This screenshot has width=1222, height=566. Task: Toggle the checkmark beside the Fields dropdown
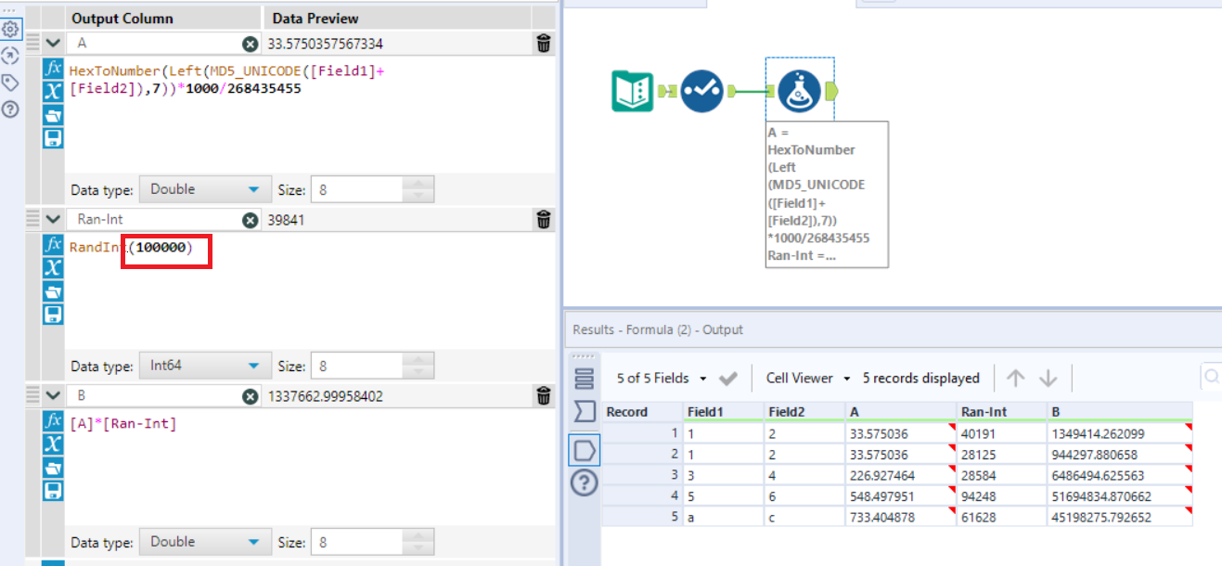tap(729, 378)
